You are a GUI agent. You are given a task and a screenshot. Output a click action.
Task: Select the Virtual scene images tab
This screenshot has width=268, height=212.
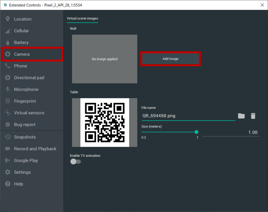tap(82, 18)
